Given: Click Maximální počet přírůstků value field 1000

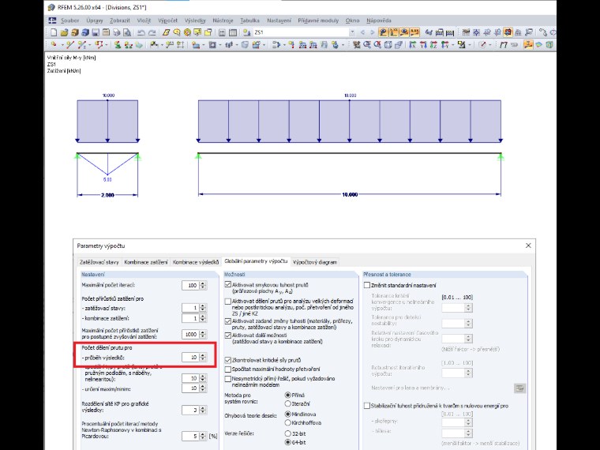Looking at the screenshot, I should pos(190,335).
